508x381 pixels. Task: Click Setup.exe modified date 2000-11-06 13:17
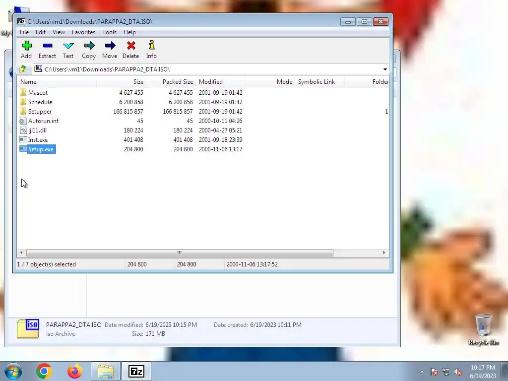coord(221,149)
